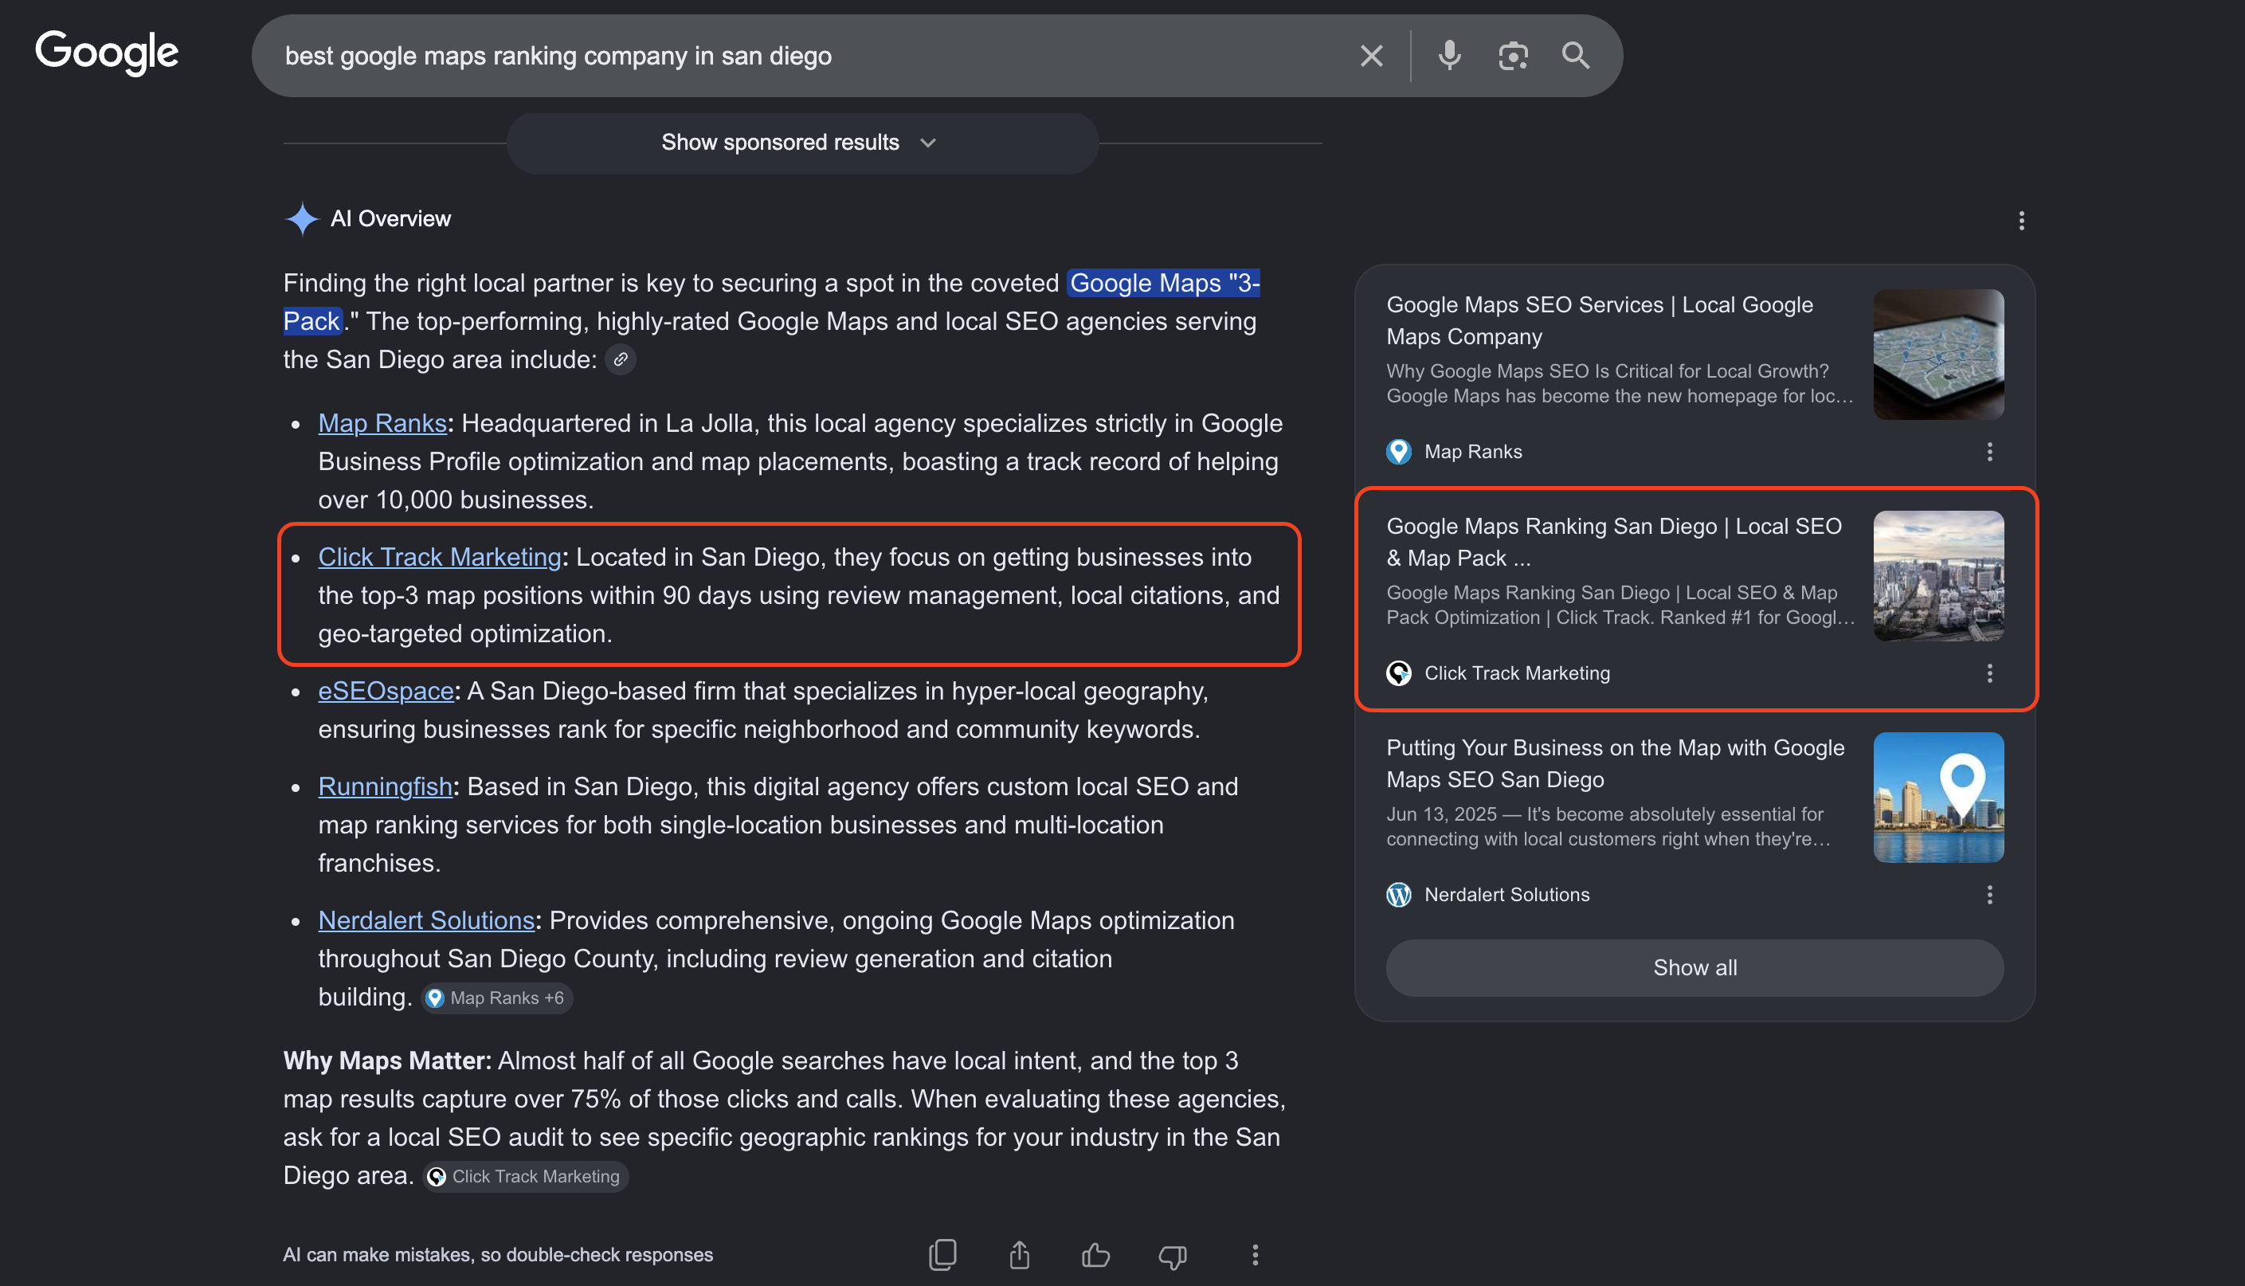Open the eSEOspace link

pyautogui.click(x=386, y=691)
